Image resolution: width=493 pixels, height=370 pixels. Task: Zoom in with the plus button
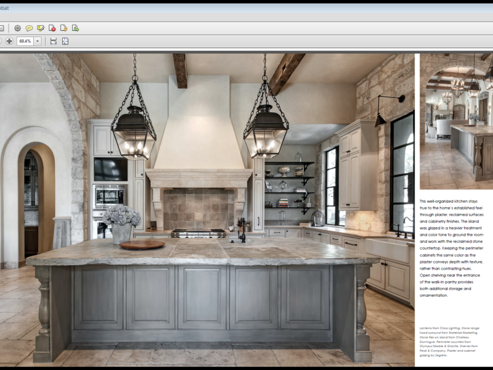point(9,41)
